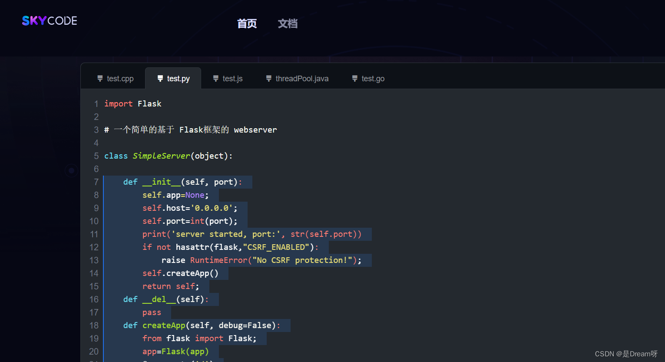Click the 'return self;' line

click(171, 286)
